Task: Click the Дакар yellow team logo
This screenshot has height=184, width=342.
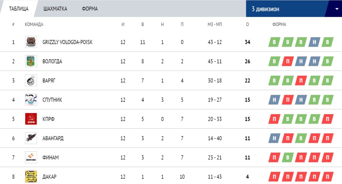Action: coord(31,176)
